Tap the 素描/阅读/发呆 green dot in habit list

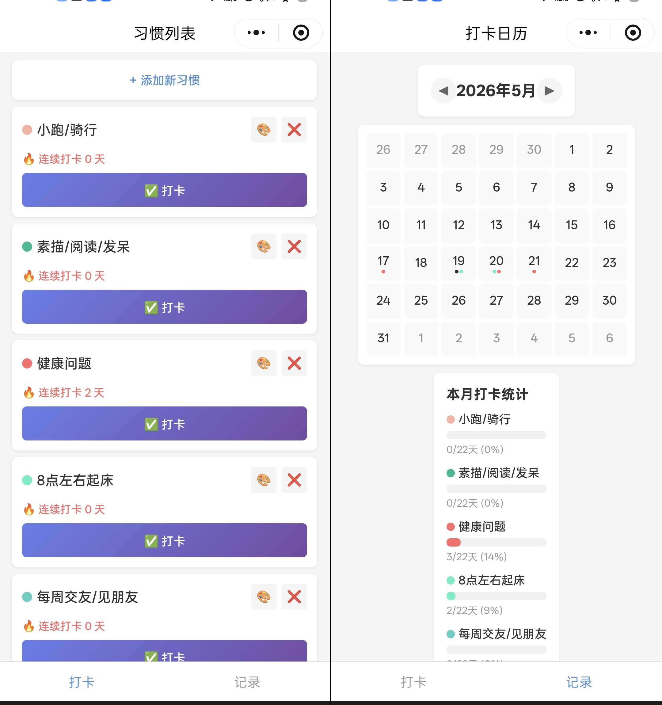[x=27, y=246]
